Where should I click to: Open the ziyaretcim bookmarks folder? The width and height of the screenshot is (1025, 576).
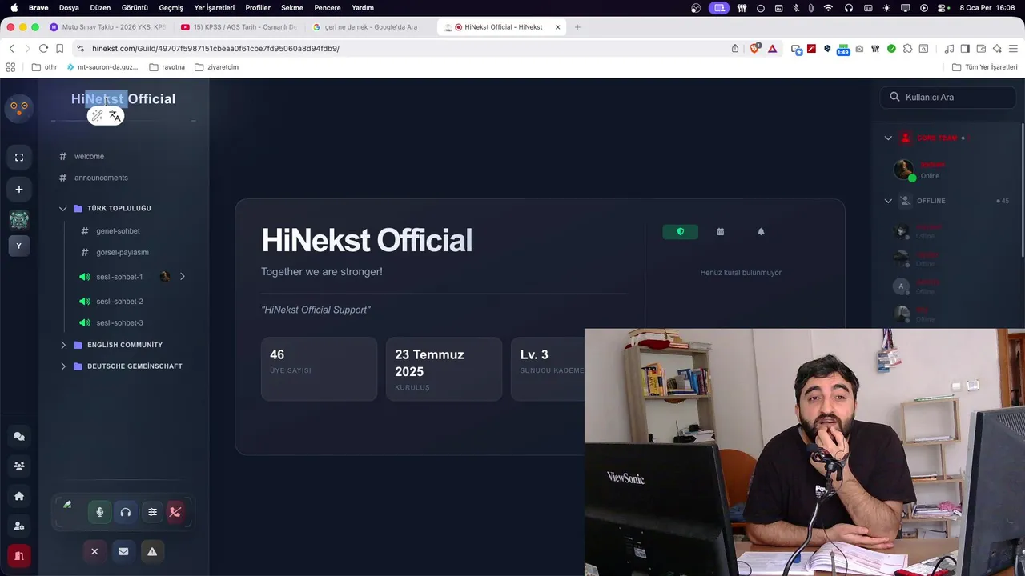tap(217, 67)
